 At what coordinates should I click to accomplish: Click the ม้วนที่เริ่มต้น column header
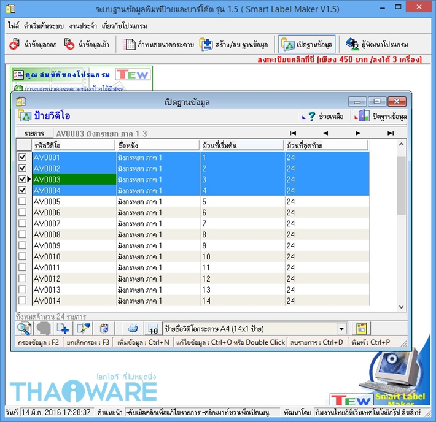pyautogui.click(x=243, y=145)
